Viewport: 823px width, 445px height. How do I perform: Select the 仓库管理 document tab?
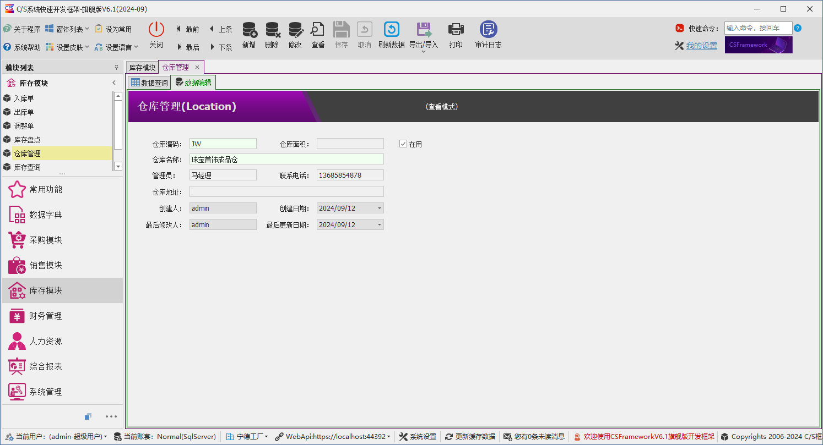tap(176, 67)
